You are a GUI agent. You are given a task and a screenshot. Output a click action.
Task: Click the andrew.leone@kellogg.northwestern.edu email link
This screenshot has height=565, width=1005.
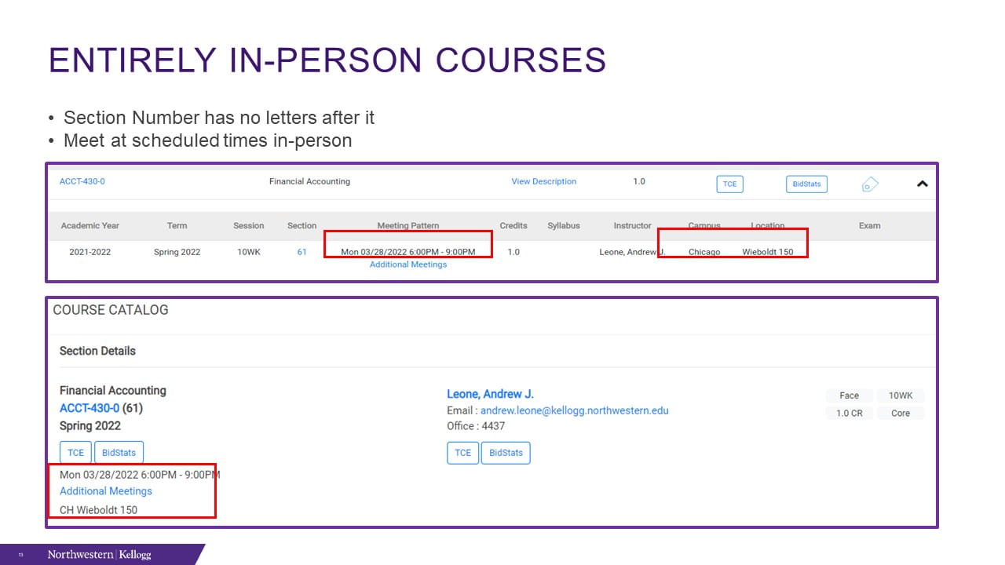pyautogui.click(x=574, y=410)
